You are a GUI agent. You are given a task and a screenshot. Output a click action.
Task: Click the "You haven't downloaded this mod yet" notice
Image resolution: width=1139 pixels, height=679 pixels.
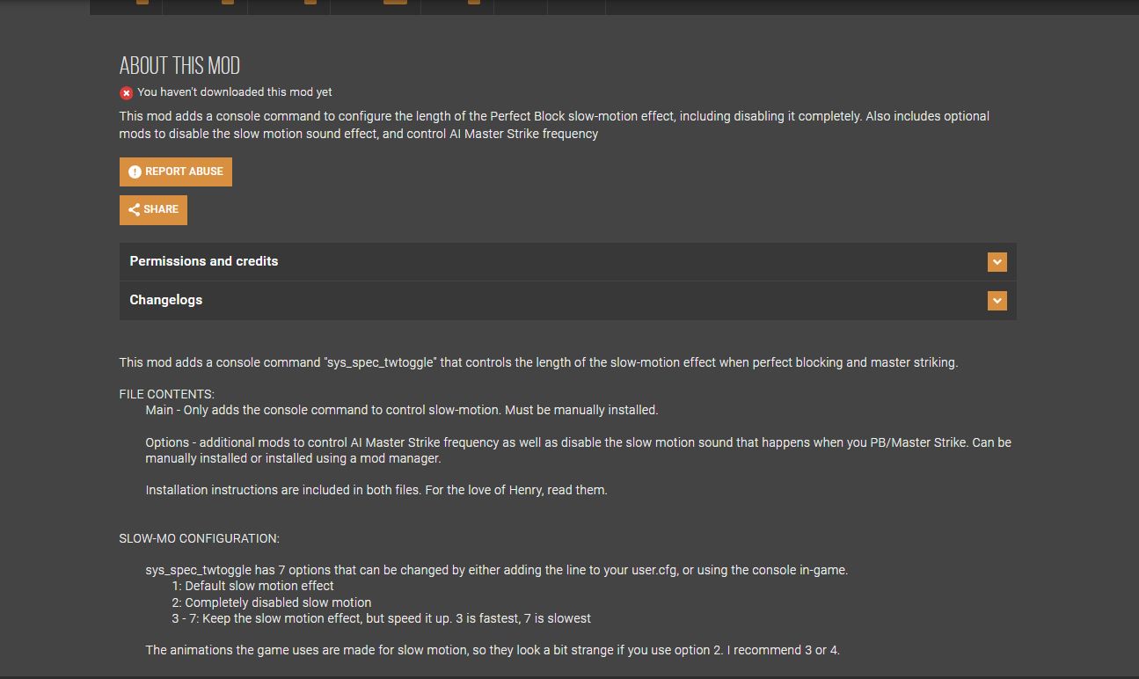pos(235,92)
